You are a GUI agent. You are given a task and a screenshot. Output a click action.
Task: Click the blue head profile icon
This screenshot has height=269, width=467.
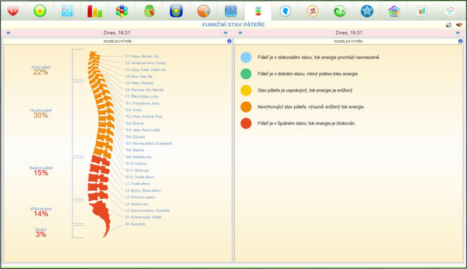pos(285,11)
